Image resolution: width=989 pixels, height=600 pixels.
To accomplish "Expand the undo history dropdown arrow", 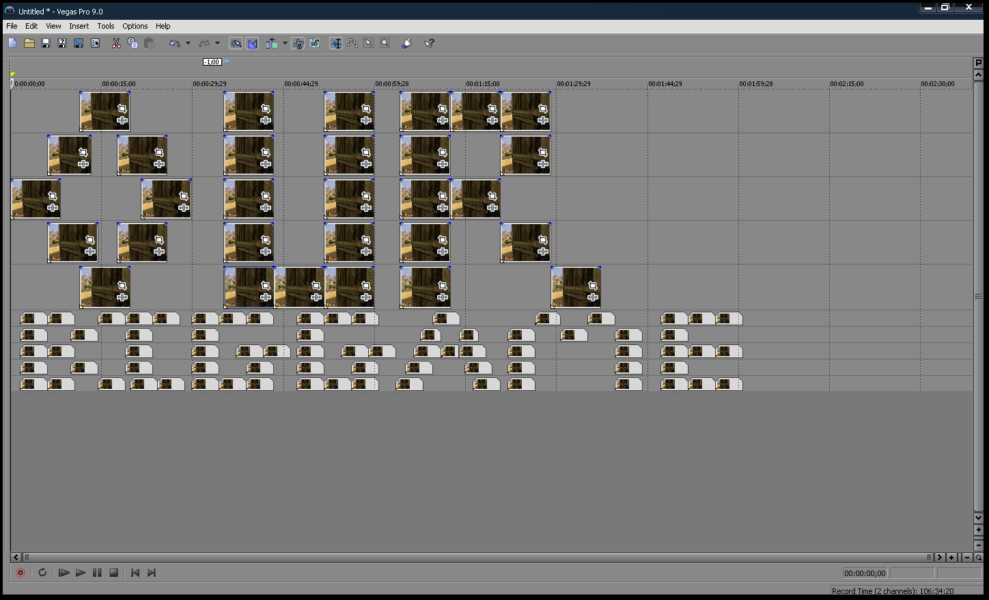I will click(x=188, y=43).
